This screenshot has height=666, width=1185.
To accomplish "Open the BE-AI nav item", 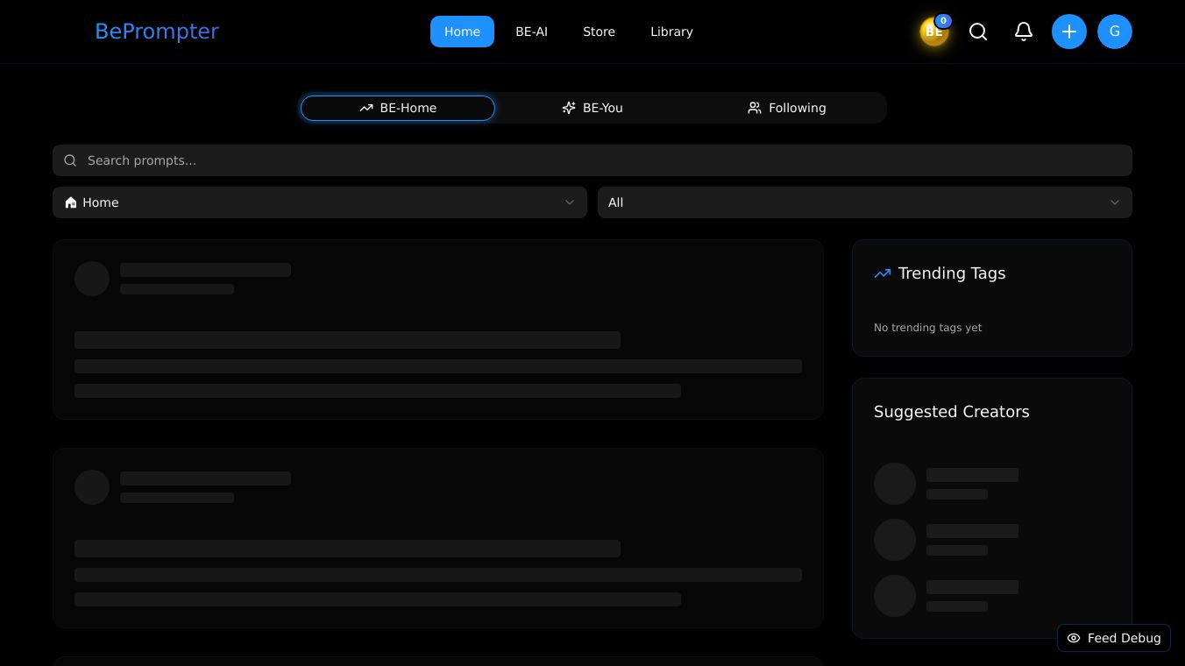I will tap(531, 32).
